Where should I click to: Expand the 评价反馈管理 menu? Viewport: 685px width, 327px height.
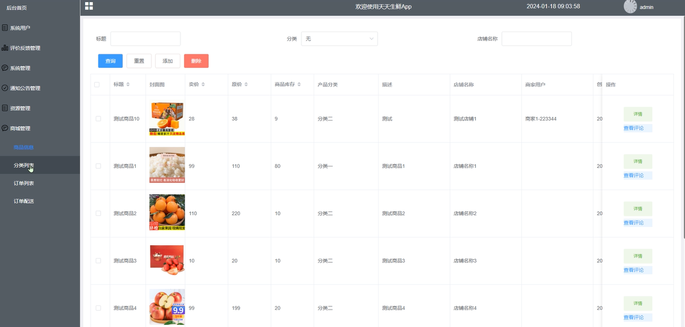tap(40, 48)
